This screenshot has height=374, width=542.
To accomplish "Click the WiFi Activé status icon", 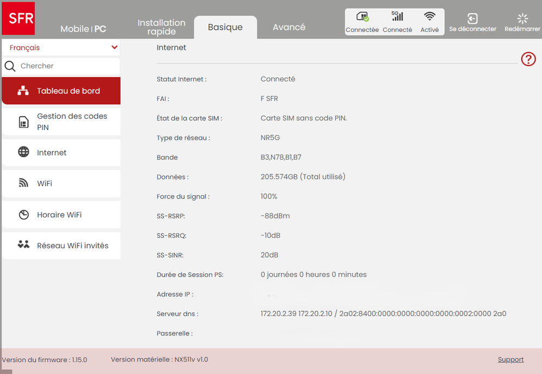I will (x=430, y=17).
